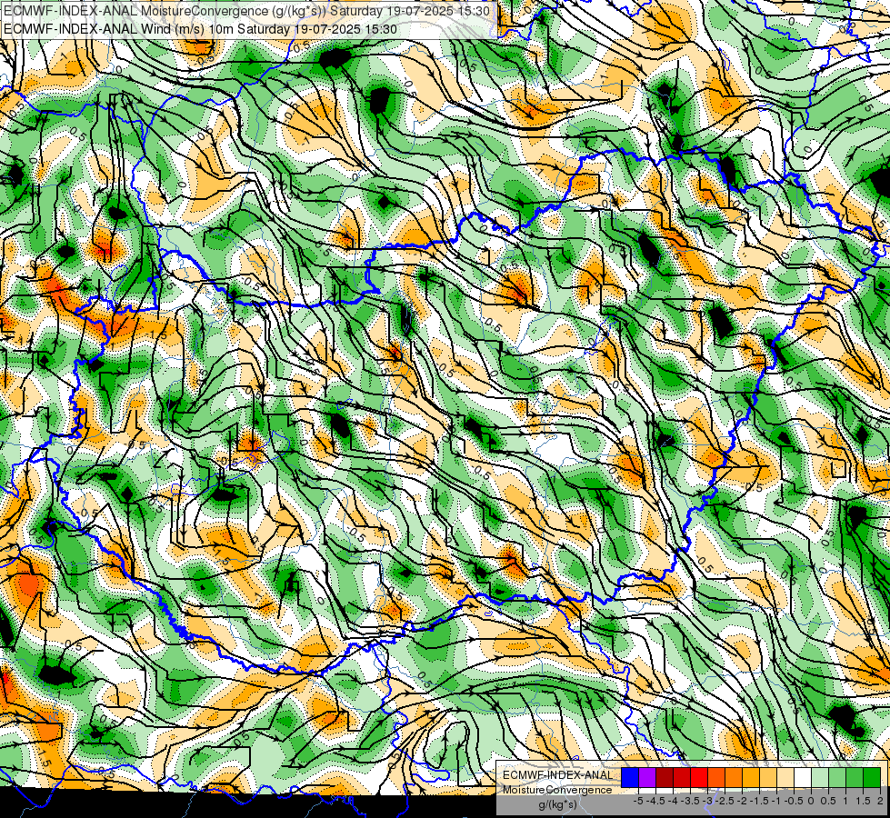Click the -2.5 tick label on the legend
The height and width of the screenshot is (818, 890).
(x=725, y=801)
